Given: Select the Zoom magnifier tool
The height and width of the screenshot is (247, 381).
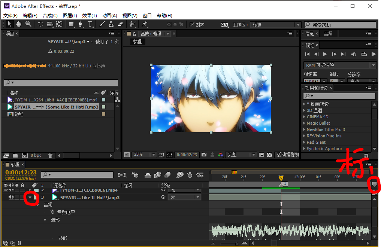Looking at the screenshot, I should click(x=28, y=24).
